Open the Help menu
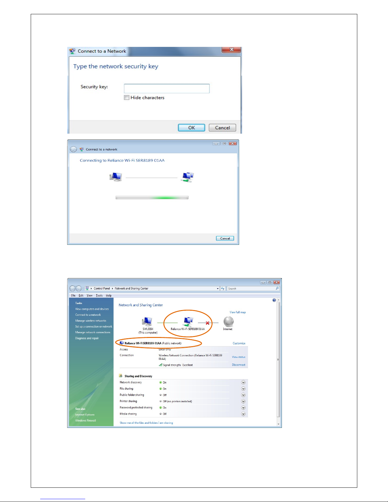 point(109,295)
